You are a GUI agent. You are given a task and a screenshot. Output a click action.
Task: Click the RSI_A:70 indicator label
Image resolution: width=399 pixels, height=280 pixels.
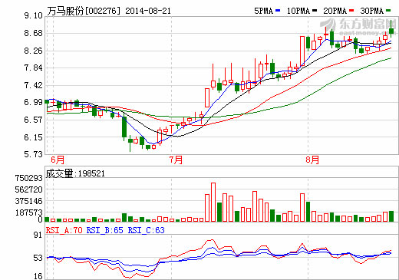coord(64,230)
